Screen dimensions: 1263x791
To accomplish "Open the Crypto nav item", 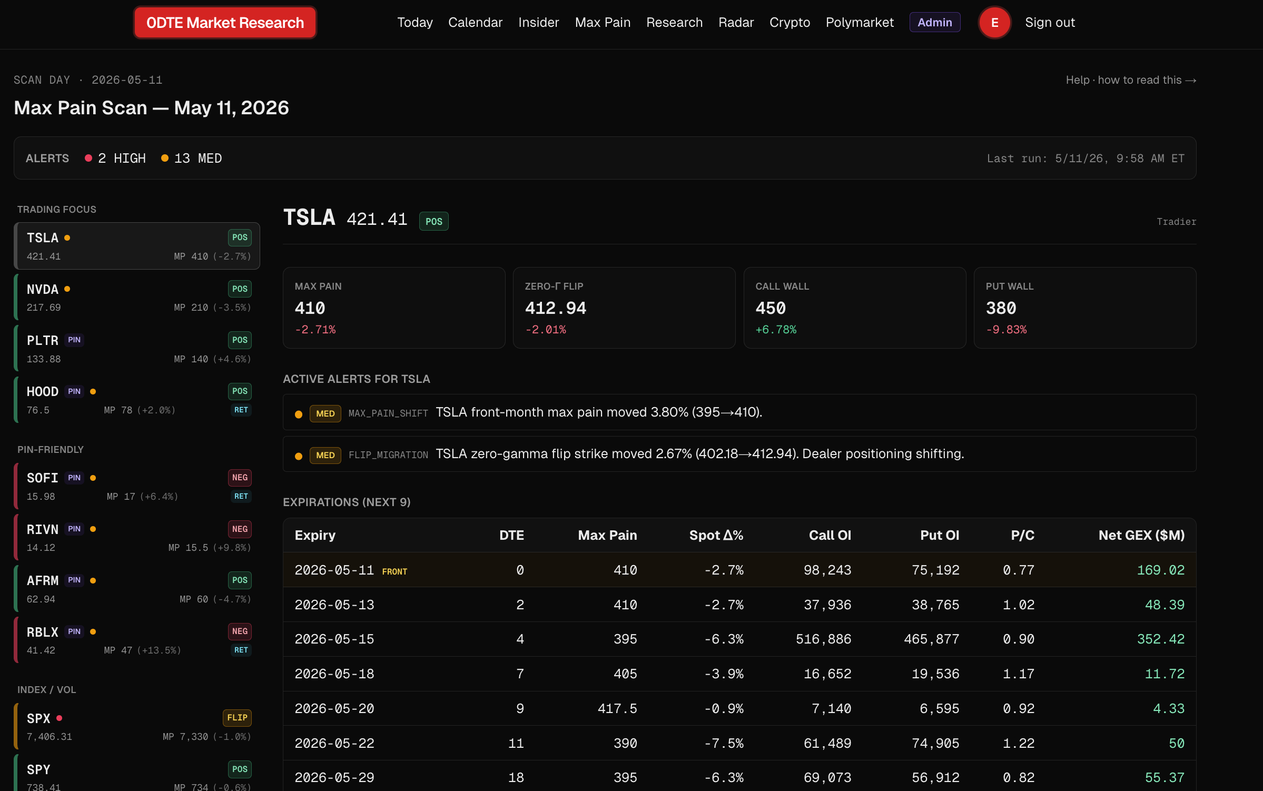I will point(790,23).
